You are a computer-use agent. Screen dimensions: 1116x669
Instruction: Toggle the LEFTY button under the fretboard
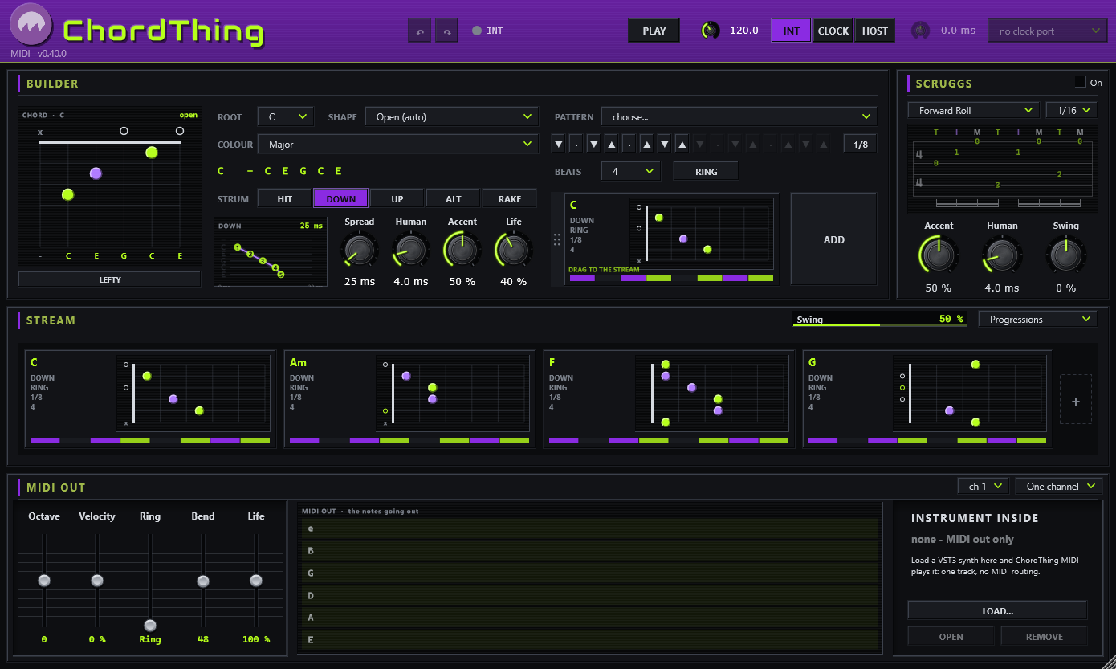[x=109, y=279]
